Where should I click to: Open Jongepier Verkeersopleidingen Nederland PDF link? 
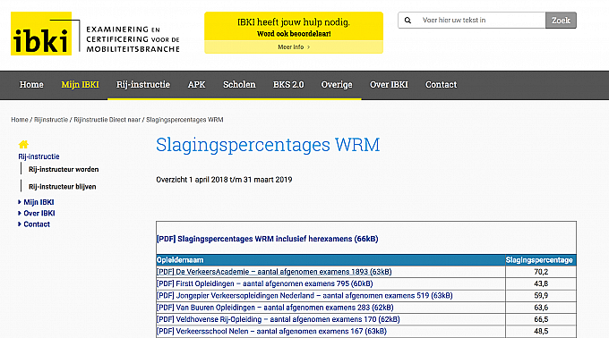coord(304,296)
